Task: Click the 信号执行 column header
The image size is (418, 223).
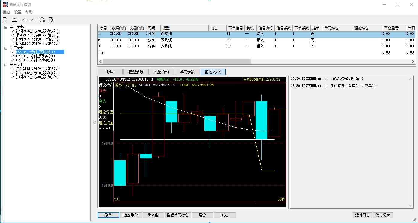Action: 265,28
